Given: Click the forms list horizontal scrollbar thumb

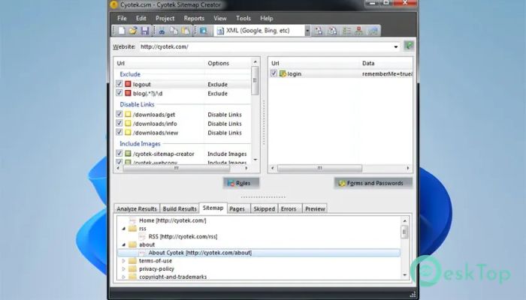Looking at the screenshot, I should tap(319, 168).
